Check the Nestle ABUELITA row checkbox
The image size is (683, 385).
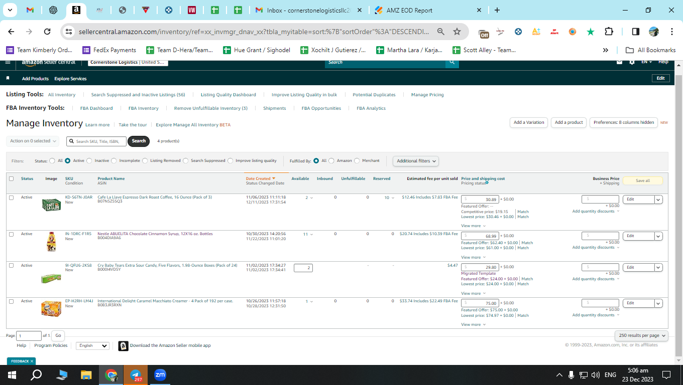[x=12, y=234]
